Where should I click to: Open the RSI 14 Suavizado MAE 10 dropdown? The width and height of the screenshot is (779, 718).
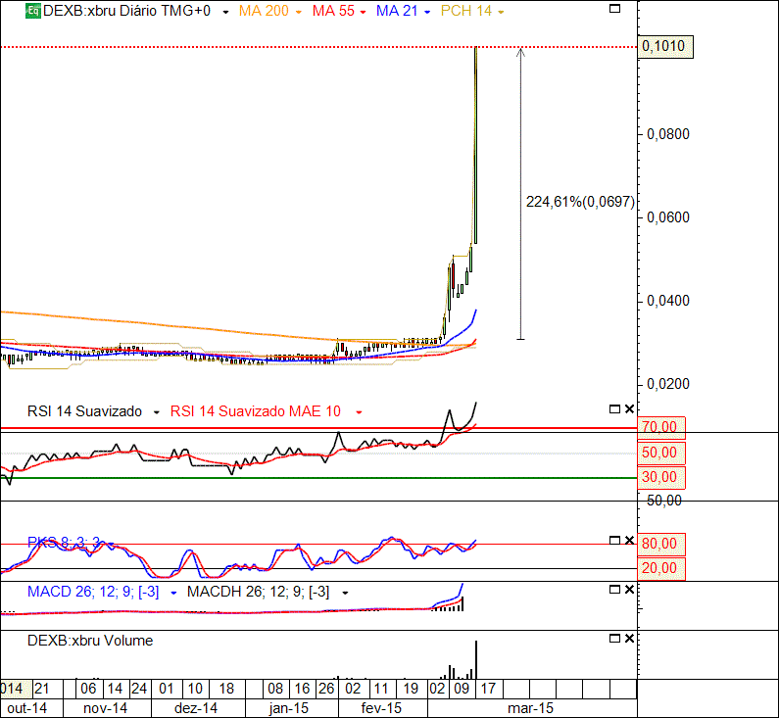pos(359,412)
